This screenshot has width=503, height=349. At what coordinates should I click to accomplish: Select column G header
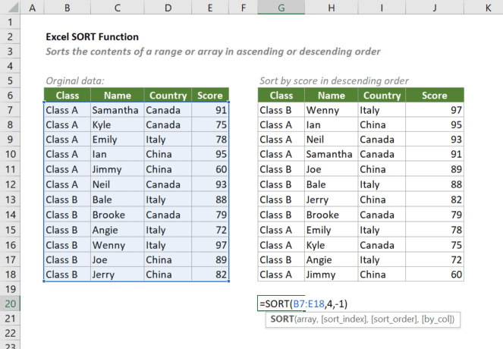tap(281, 8)
